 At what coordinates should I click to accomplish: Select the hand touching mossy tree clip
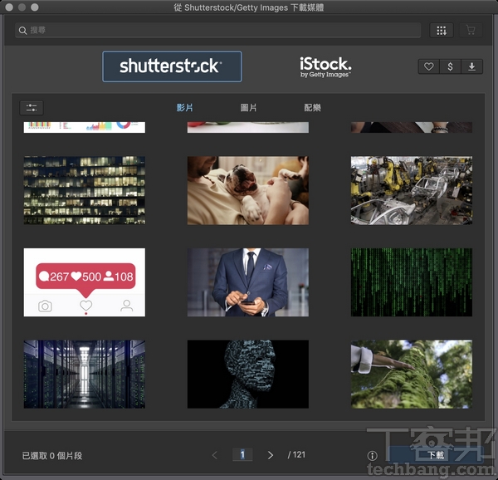click(412, 374)
